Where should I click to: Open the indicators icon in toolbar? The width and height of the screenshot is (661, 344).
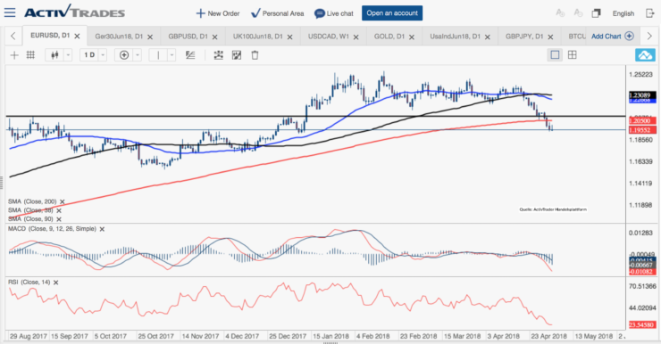(x=218, y=55)
